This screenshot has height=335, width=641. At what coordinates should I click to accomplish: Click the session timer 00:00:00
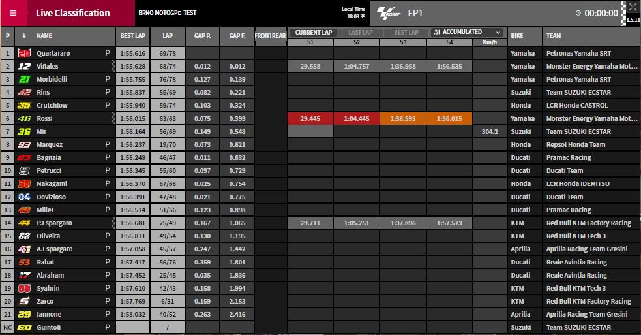click(x=601, y=13)
